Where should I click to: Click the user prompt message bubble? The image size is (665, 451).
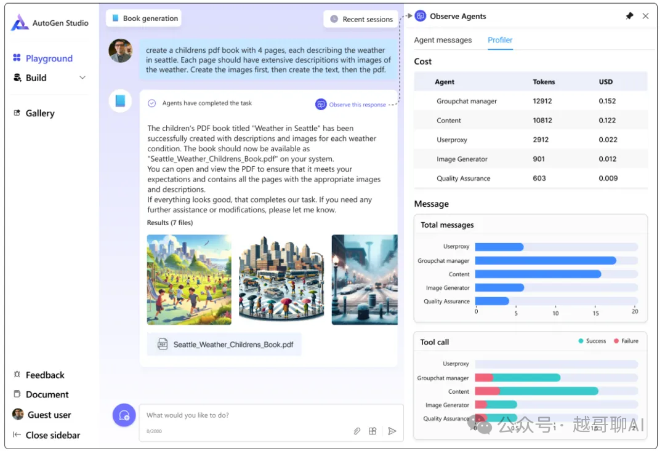click(268, 60)
